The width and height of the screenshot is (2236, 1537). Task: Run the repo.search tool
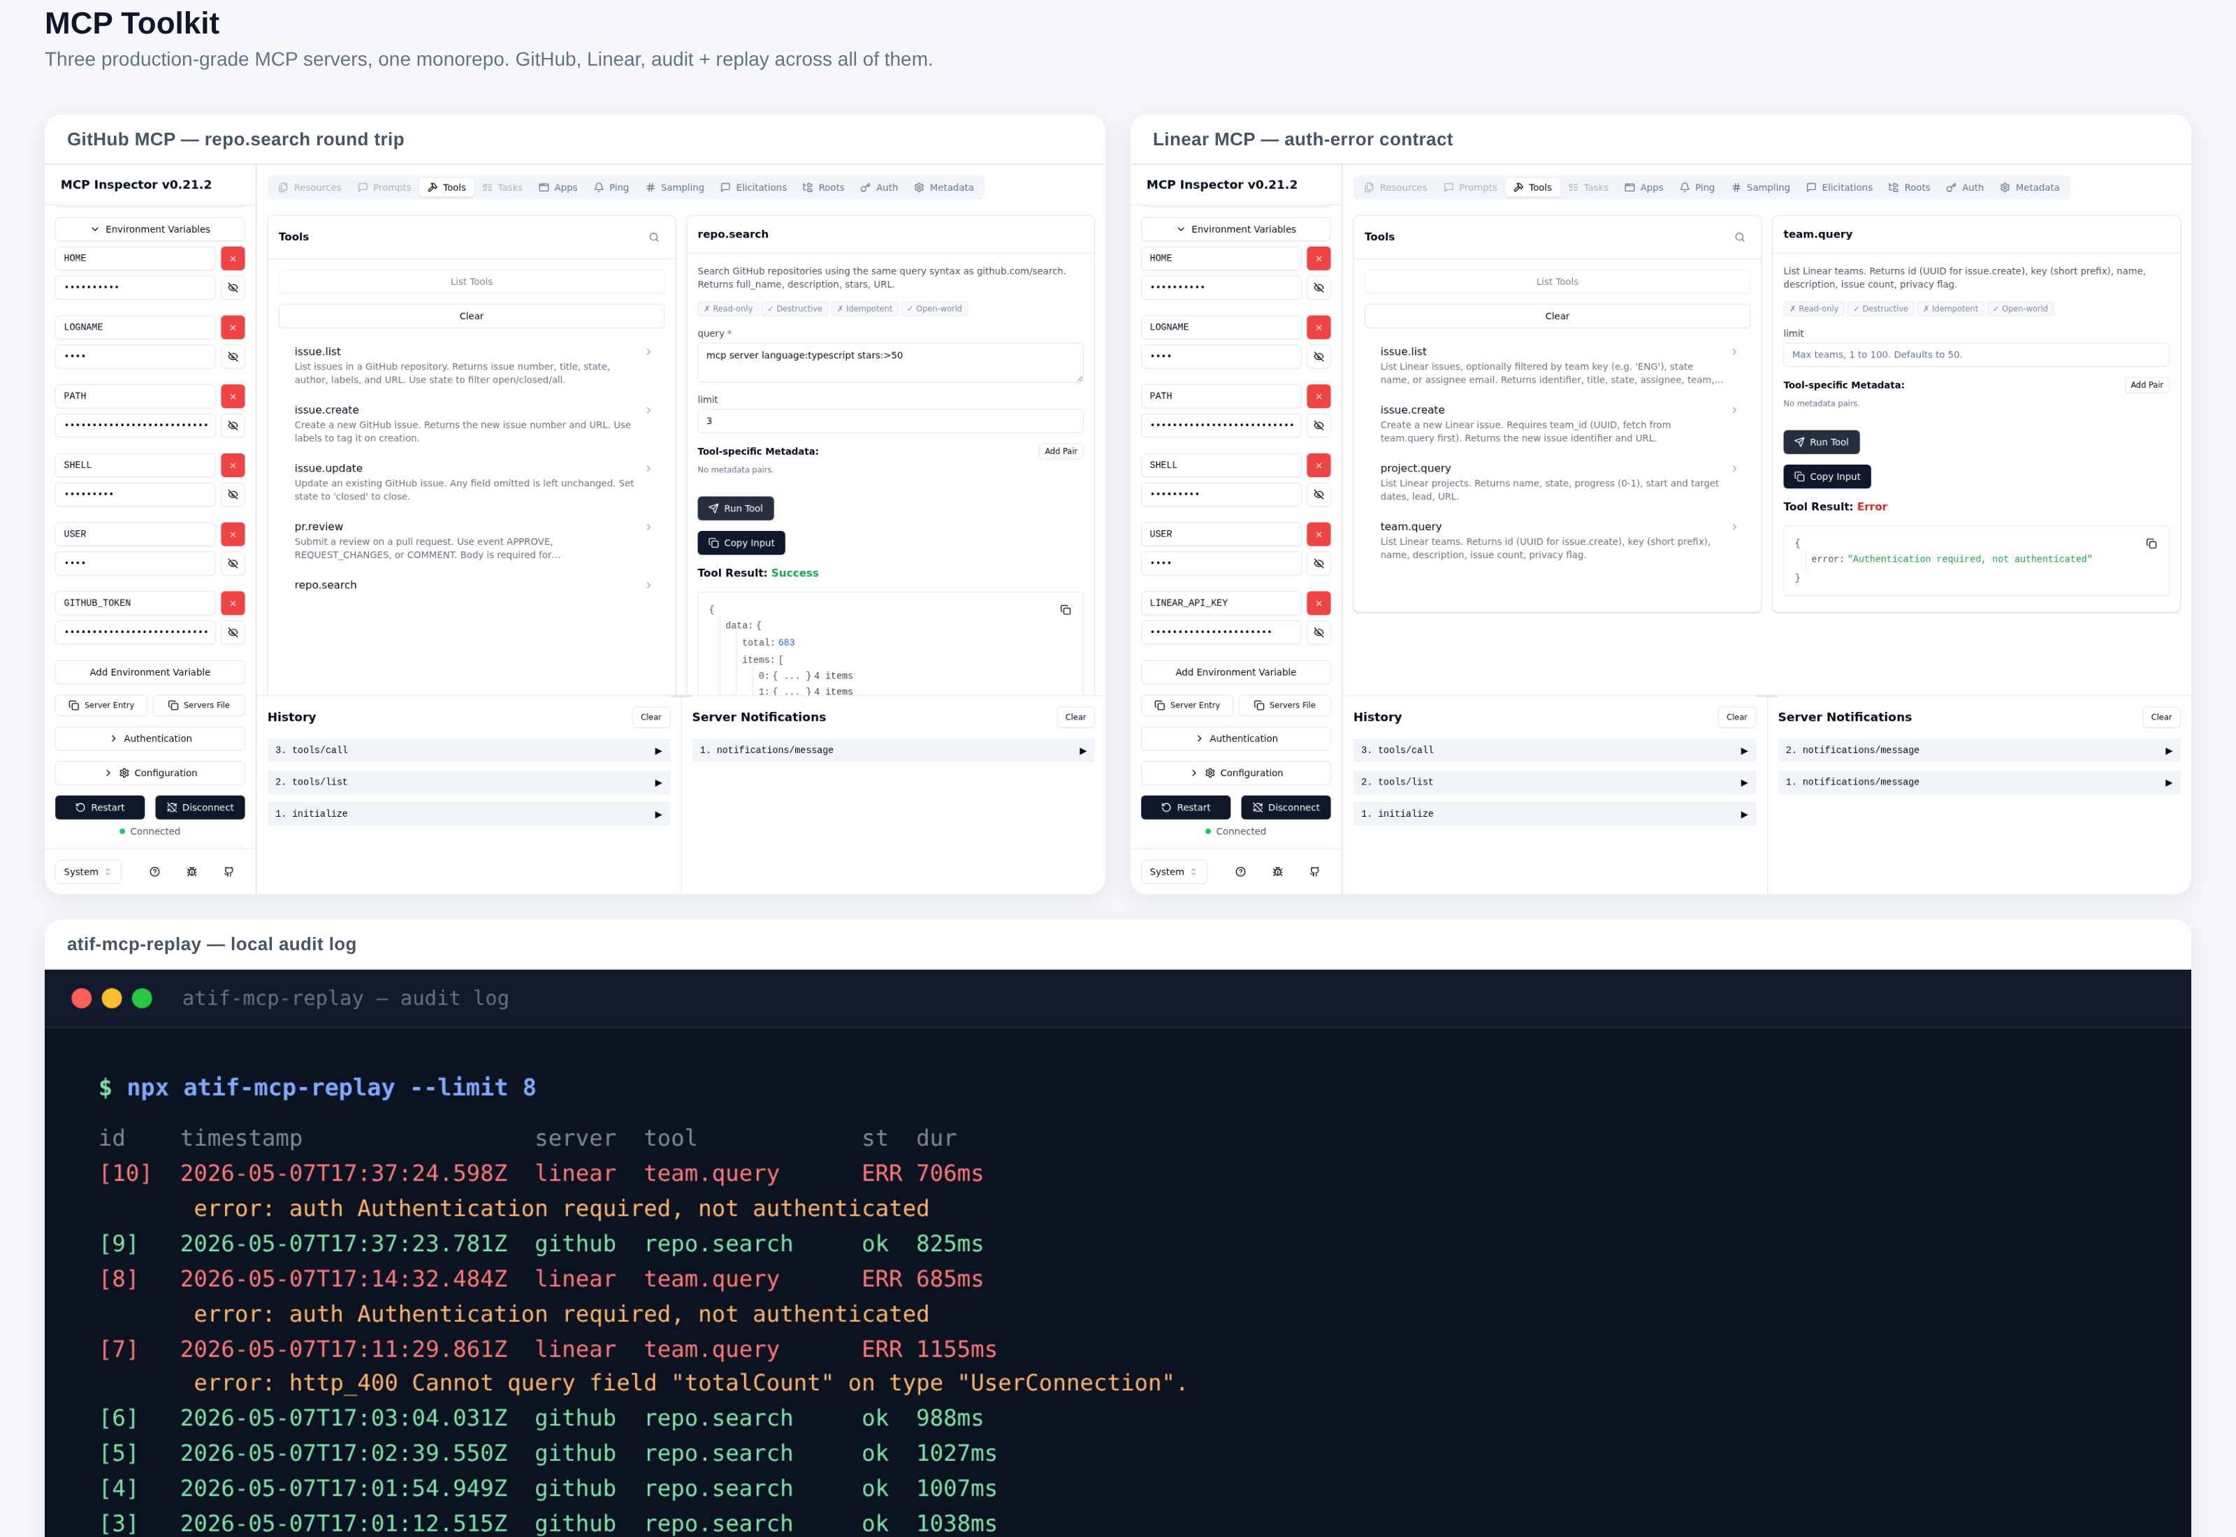[x=735, y=509]
